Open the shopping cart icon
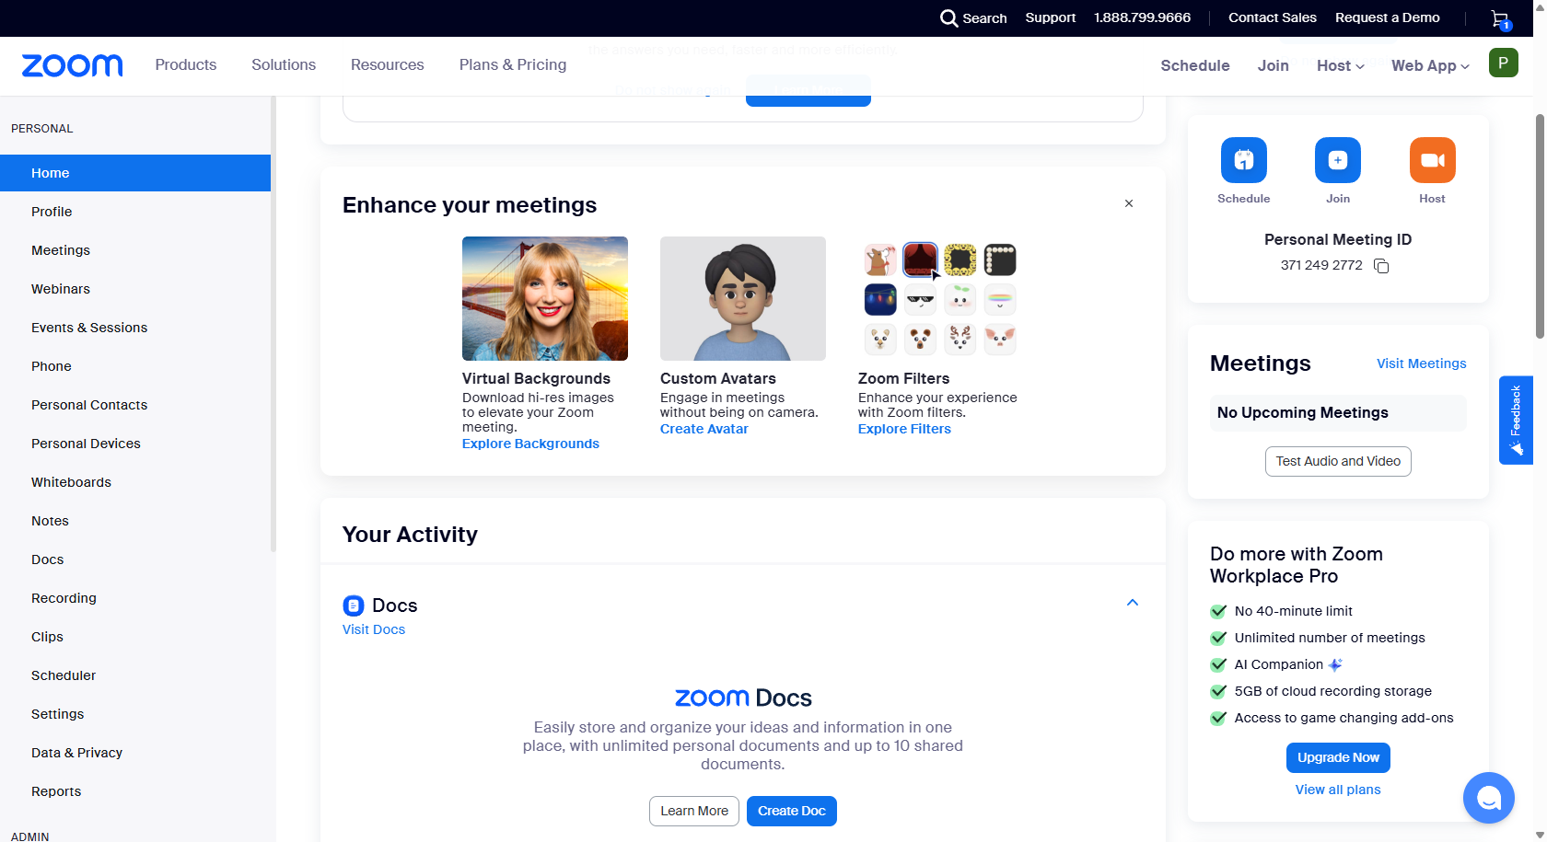The image size is (1547, 842). coord(1500,18)
